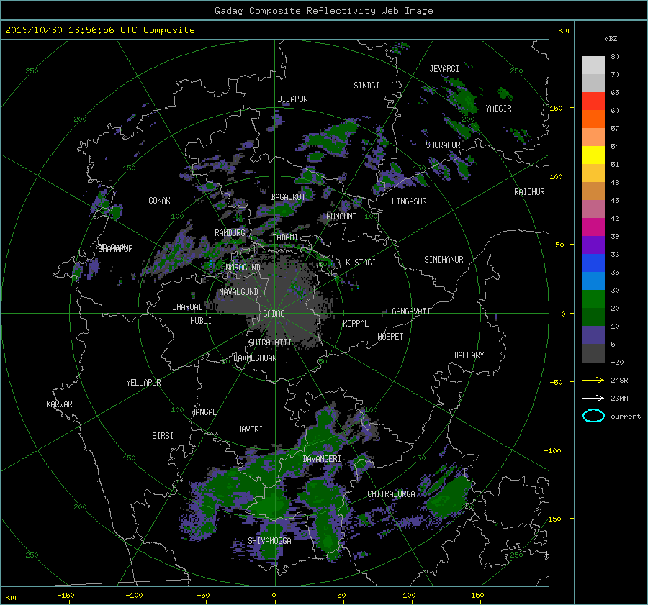Click the red 65 dBZ color swatch
Viewport: 648px width, 605px height.
coord(593,101)
